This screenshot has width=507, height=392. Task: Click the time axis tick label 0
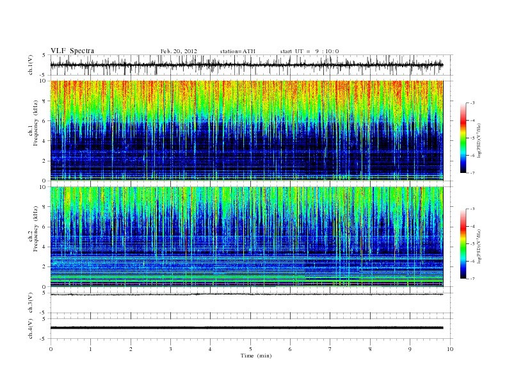tap(51, 349)
